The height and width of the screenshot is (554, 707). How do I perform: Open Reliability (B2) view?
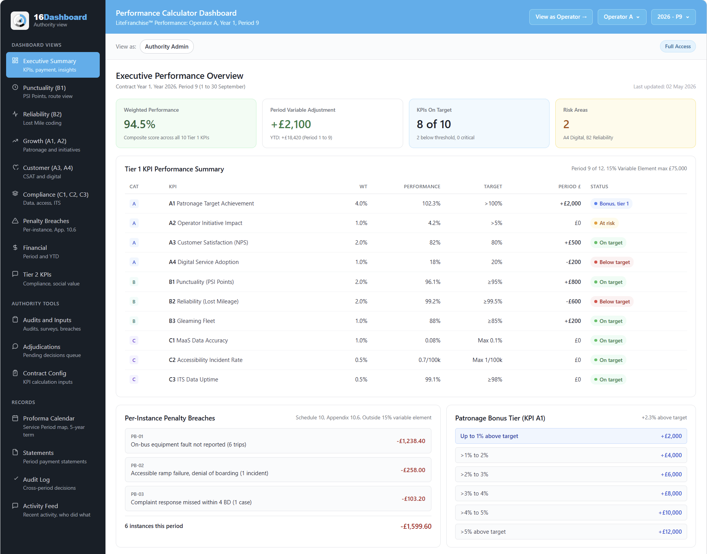pos(53,118)
